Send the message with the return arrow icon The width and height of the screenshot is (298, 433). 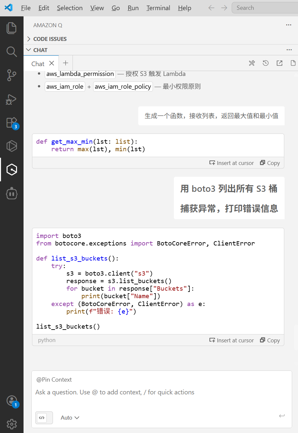point(282,416)
